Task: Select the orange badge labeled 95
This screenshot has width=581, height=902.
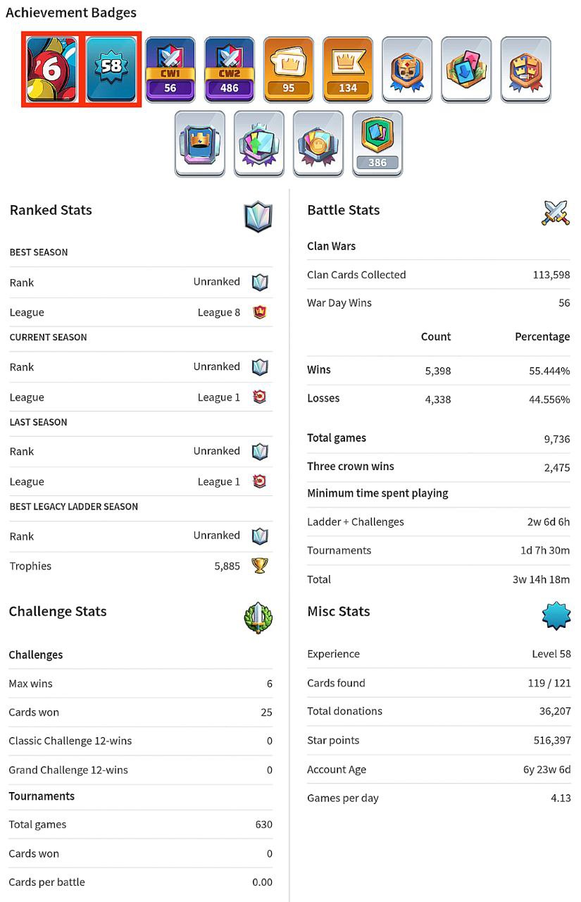Action: pos(289,69)
